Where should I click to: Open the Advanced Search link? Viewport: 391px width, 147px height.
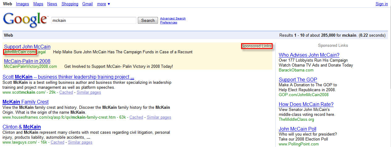click(173, 18)
